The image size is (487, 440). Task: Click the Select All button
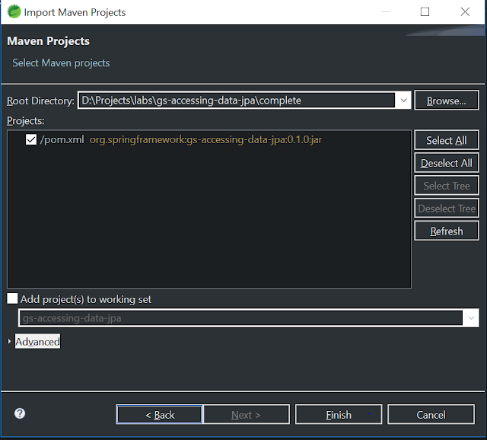(447, 140)
